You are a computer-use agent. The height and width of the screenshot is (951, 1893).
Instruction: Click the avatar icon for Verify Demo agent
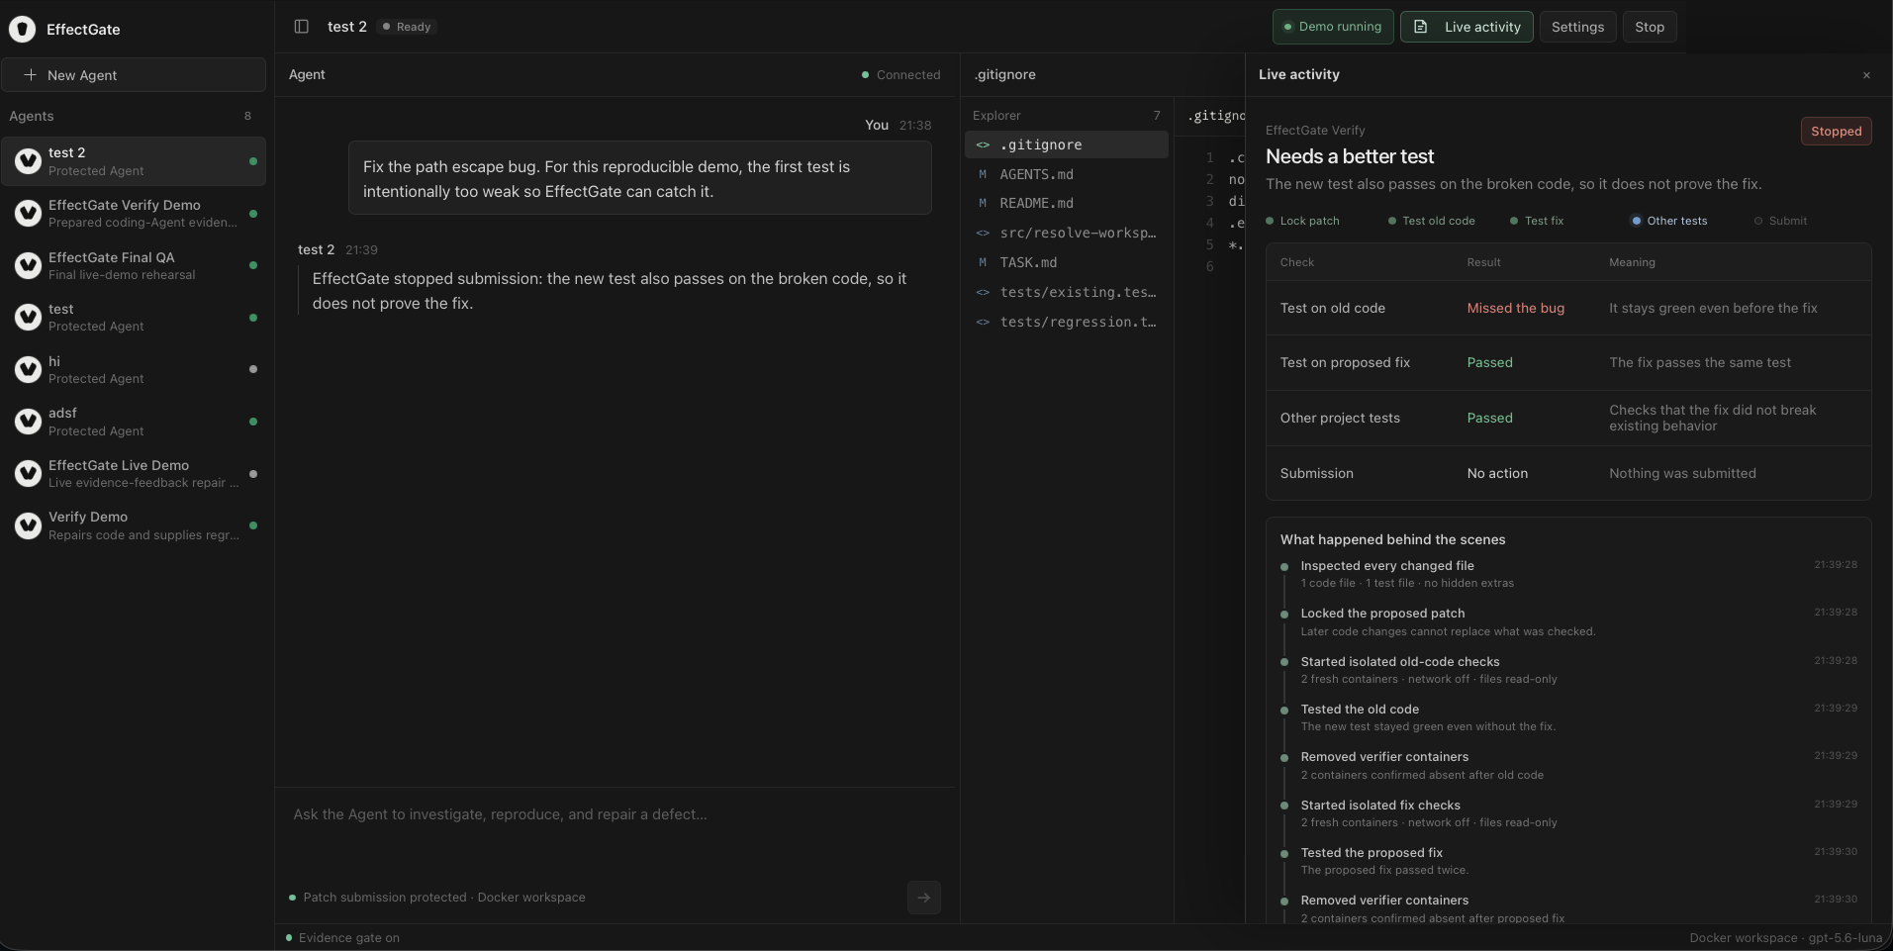click(28, 525)
